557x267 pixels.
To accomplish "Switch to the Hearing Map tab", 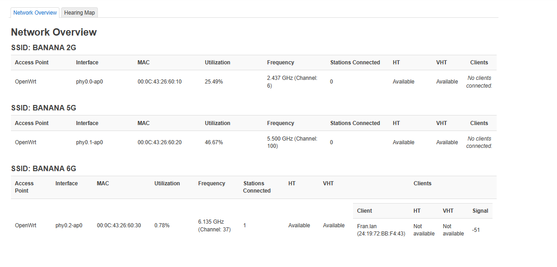I will pyautogui.click(x=80, y=13).
